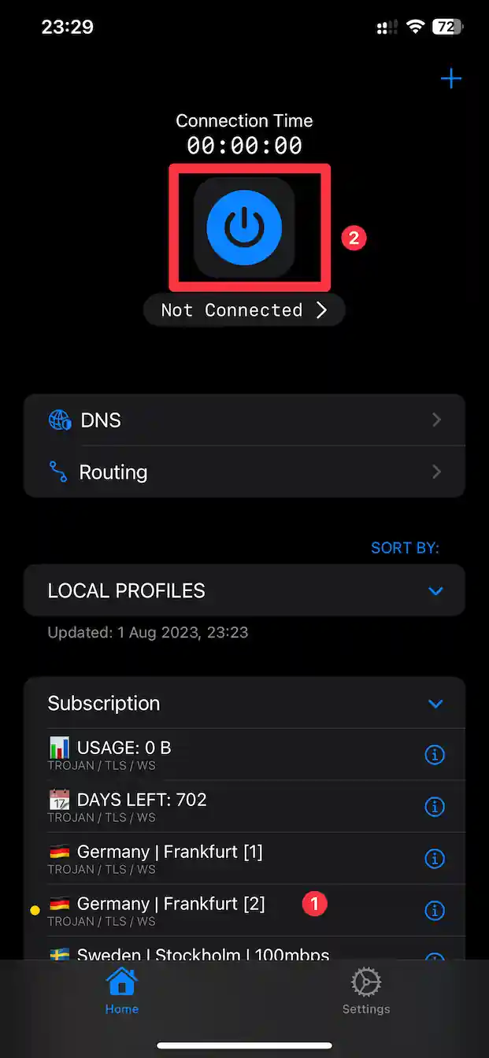Expand the DNS row chevron

(x=437, y=420)
